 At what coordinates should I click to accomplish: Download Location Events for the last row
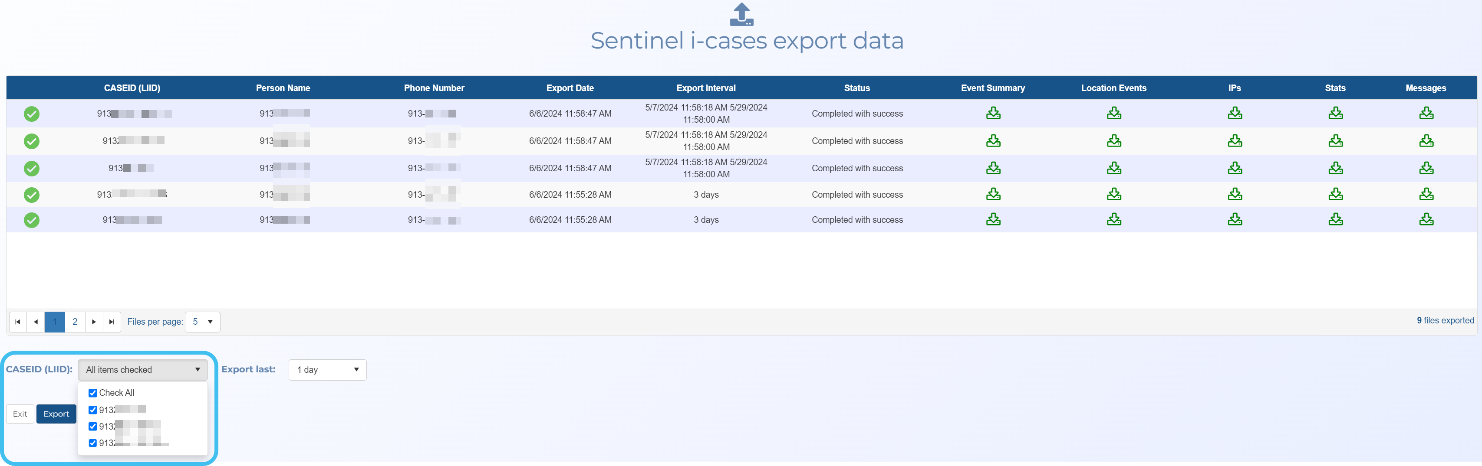coord(1114,219)
